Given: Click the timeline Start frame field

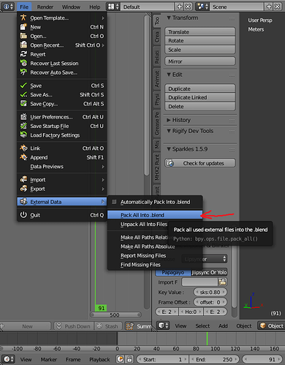Looking at the screenshot, I should pos(162,359).
